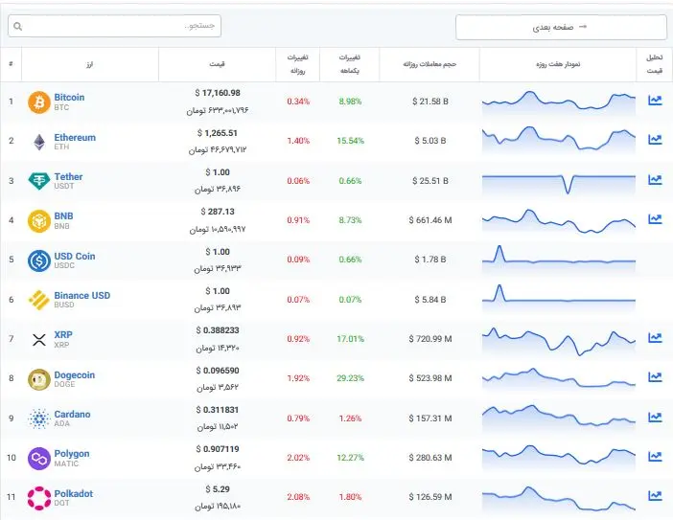This screenshot has height=520, width=673.
Task: Open price analysis chart icon for Polkadot
Action: pyautogui.click(x=655, y=496)
